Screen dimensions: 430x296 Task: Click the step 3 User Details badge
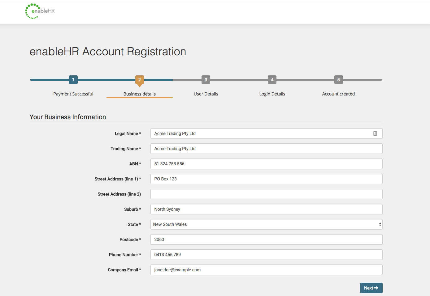[206, 79]
